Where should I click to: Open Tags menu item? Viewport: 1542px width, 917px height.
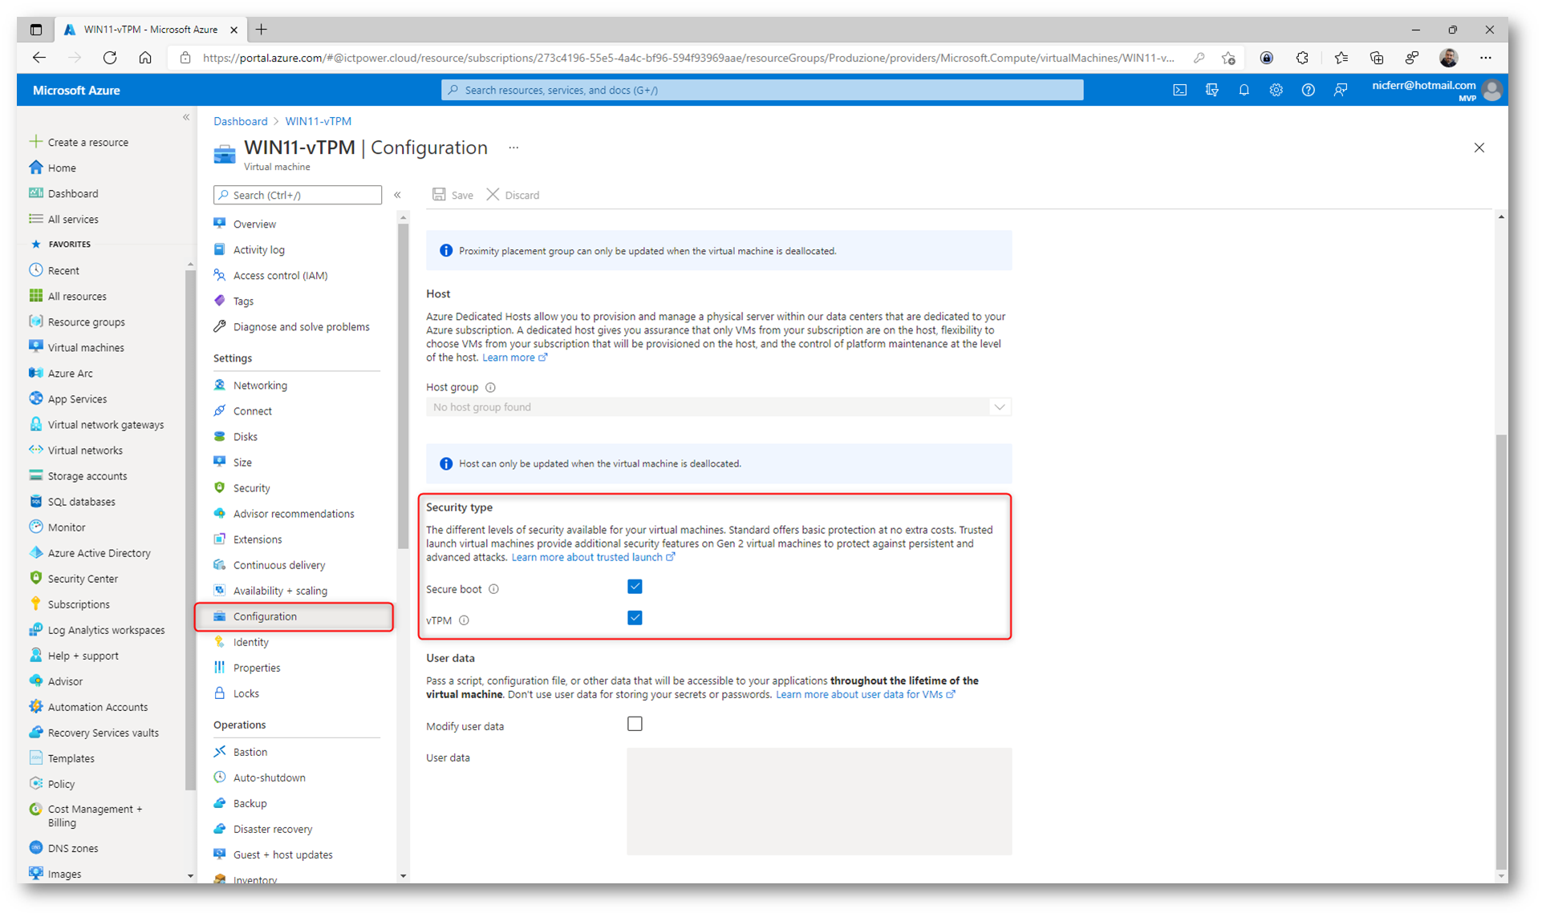click(243, 301)
